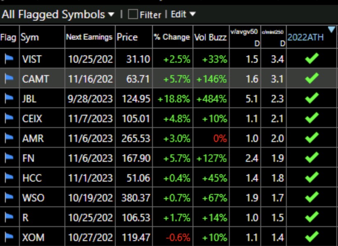Select the VIST symbol
Screen dimensions: 338x246
(31, 59)
